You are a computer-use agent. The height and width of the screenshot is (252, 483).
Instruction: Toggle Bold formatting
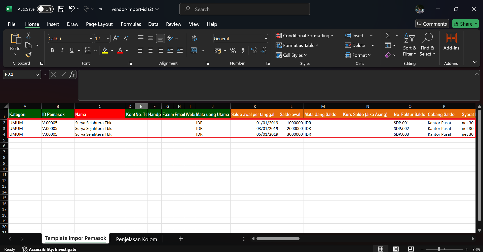pyautogui.click(x=52, y=51)
